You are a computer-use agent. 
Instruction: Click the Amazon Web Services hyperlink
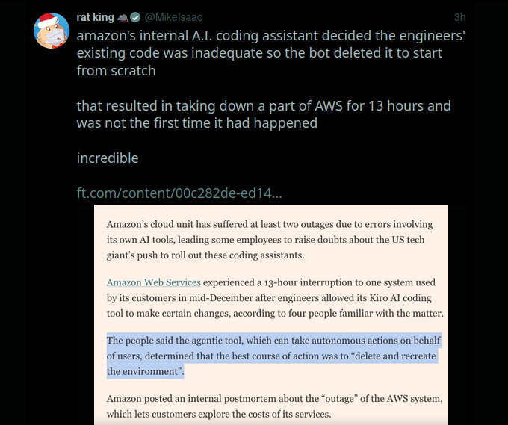[153, 282]
